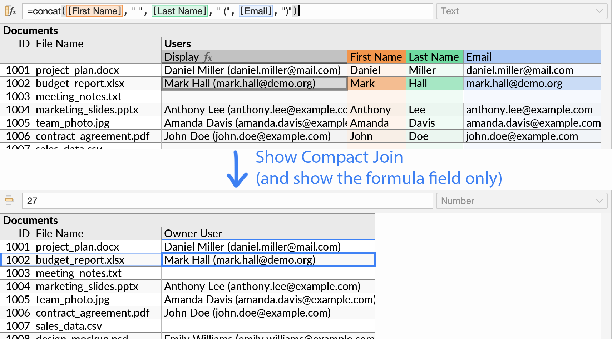The height and width of the screenshot is (339, 612).
Task: Select the [First Name] token in the formula
Action: point(94,11)
